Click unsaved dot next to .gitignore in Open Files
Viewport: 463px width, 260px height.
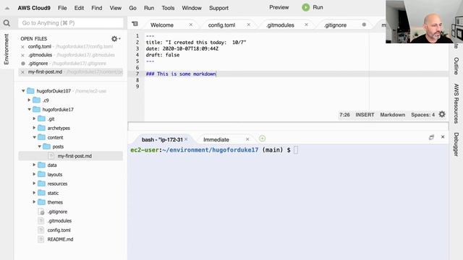click(23, 64)
